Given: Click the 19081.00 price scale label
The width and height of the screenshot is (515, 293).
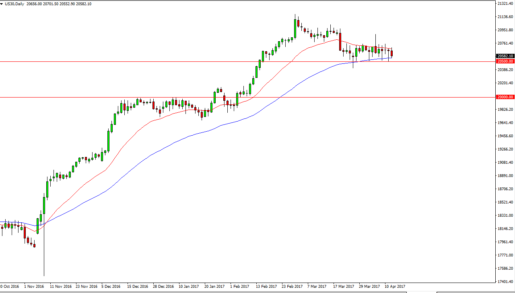Looking at the screenshot, I should coord(506,163).
